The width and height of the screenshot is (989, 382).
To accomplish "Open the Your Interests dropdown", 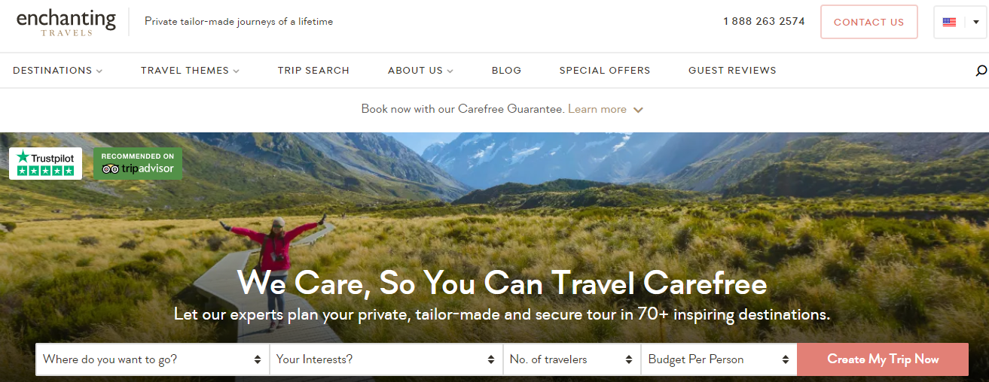I will point(386,359).
